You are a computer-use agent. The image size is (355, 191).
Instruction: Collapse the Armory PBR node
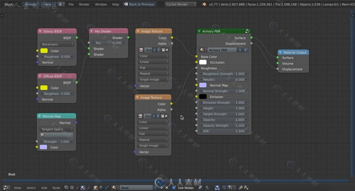(199, 31)
